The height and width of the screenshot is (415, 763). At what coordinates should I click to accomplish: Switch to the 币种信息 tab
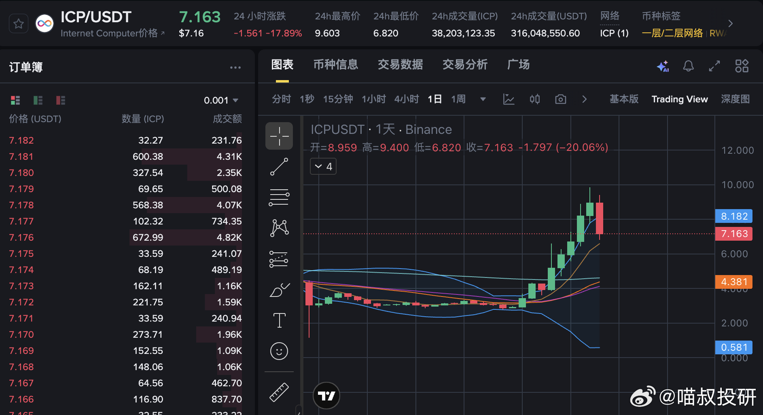(x=336, y=65)
